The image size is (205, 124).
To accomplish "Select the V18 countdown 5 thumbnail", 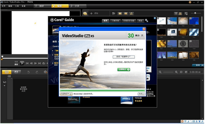I will point(183,44).
